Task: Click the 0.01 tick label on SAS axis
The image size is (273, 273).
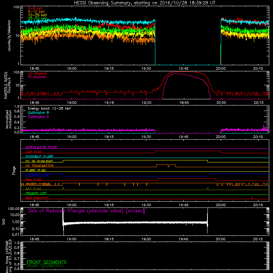Action: point(16,234)
